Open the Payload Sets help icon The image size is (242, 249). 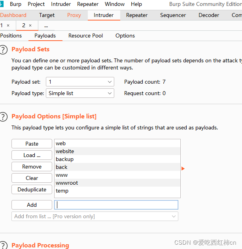pos(3,50)
